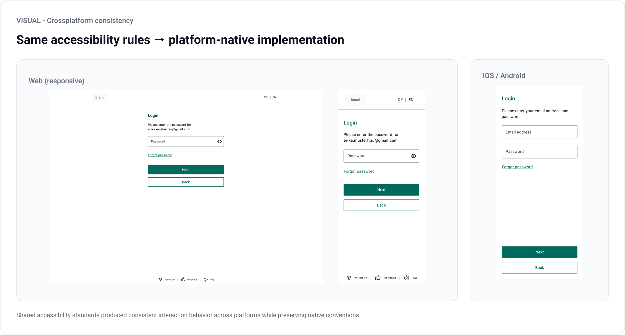Toggle password visibility eye in desktop web form
Viewport: 625px width, 335px height.
click(219, 142)
